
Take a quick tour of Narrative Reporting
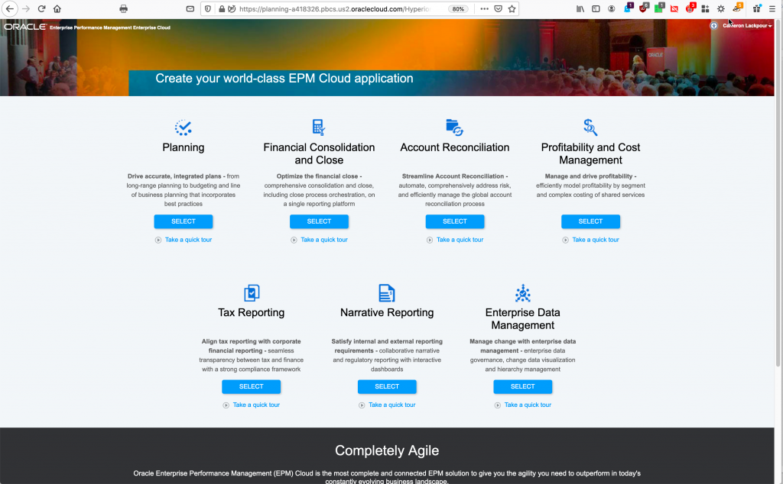(392, 405)
